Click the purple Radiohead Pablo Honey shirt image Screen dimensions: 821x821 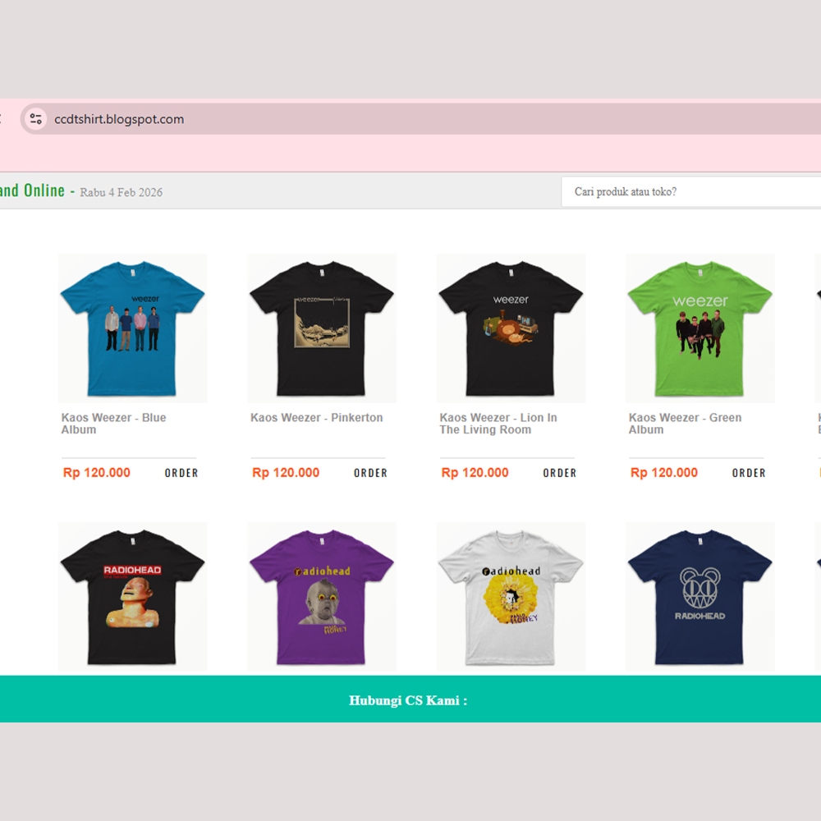click(321, 597)
